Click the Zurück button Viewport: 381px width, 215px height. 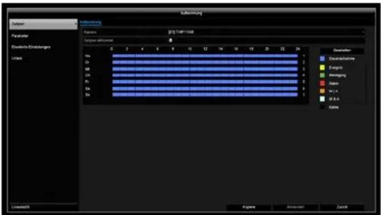click(342, 207)
